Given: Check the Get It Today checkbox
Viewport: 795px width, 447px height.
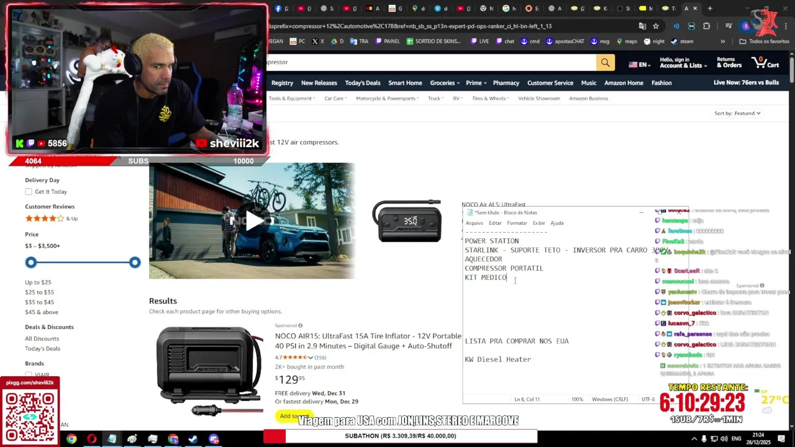Looking at the screenshot, I should click(29, 192).
